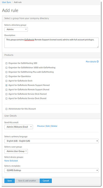
Task: Click the Add rule page heading
Action: click(x=10, y=10)
